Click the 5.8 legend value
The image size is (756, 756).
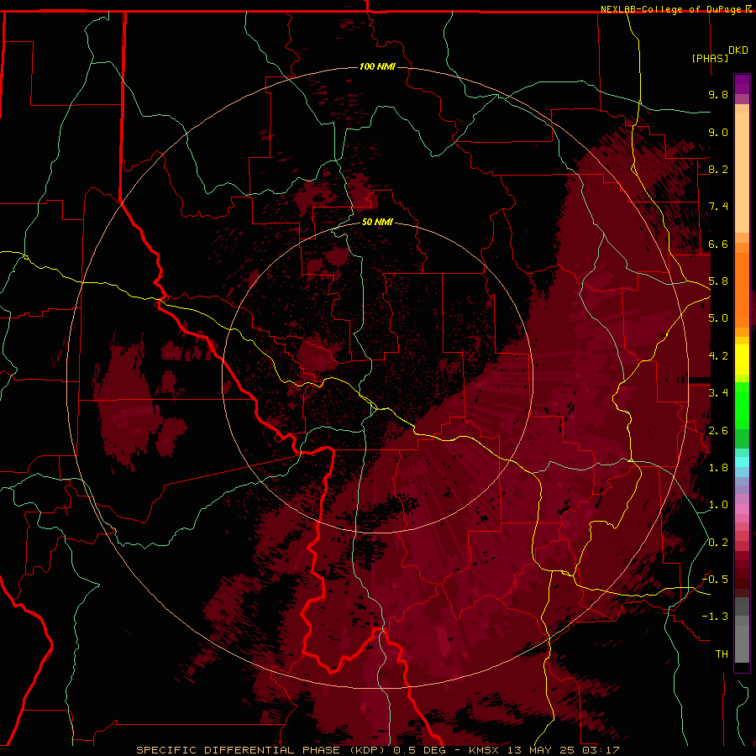coord(718,281)
